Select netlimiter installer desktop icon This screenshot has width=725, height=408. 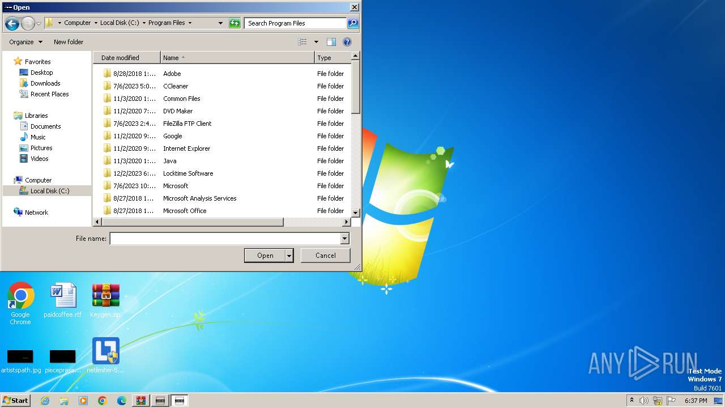pyautogui.click(x=105, y=355)
